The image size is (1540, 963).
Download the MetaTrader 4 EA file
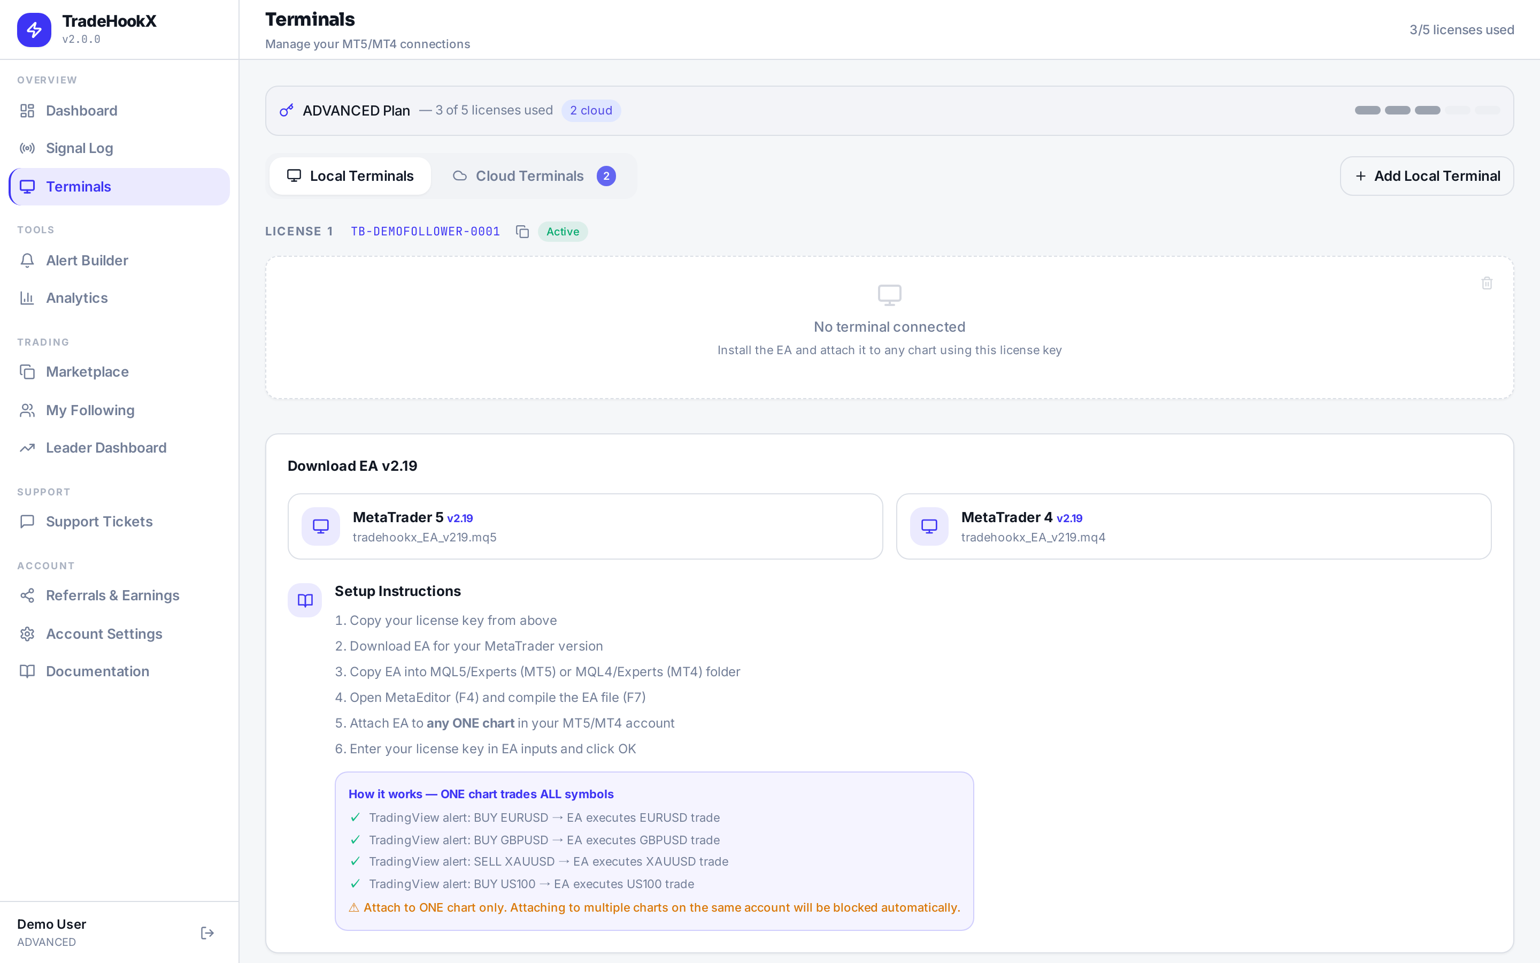point(1193,526)
